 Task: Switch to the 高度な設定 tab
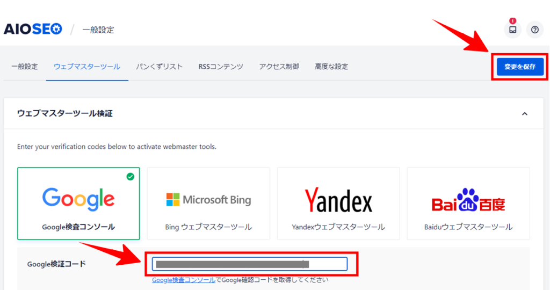[331, 67]
